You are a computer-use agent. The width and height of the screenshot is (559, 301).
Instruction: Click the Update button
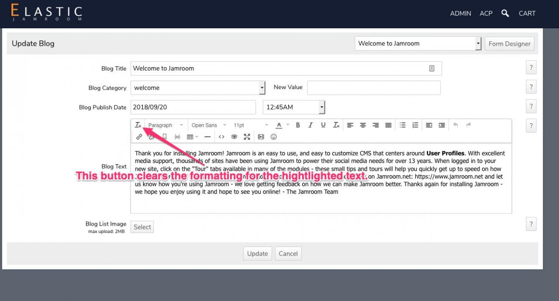click(x=258, y=254)
